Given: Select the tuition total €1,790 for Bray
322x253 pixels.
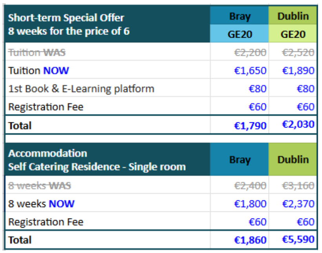Looking at the screenshot, I should [250, 126].
